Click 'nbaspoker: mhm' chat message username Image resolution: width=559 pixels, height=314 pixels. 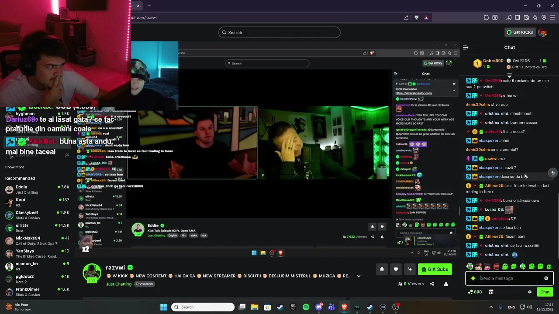pos(489,140)
